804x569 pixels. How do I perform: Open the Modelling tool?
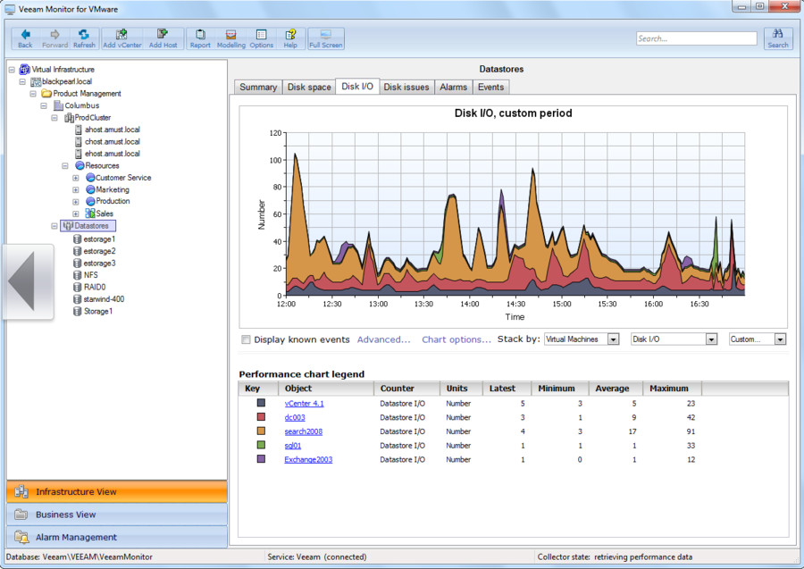231,38
